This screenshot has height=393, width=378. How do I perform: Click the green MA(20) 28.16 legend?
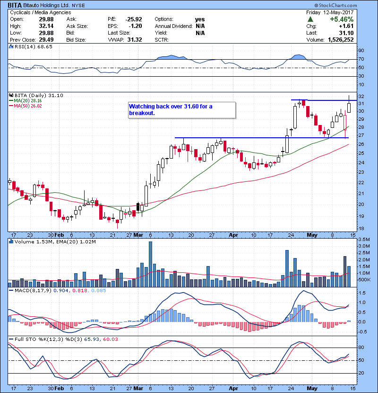[x=26, y=100]
